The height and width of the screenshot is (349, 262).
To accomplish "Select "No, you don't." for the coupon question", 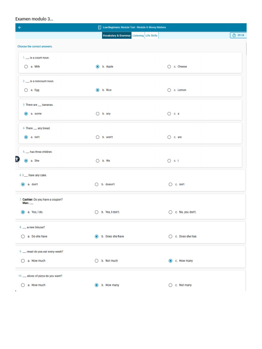I will [x=171, y=212].
